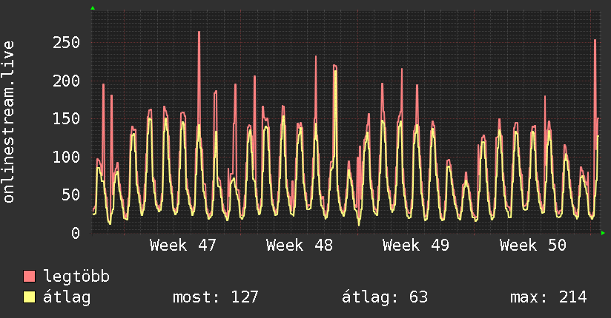
Task: Click the max: 214 statistic
Action: (x=548, y=297)
